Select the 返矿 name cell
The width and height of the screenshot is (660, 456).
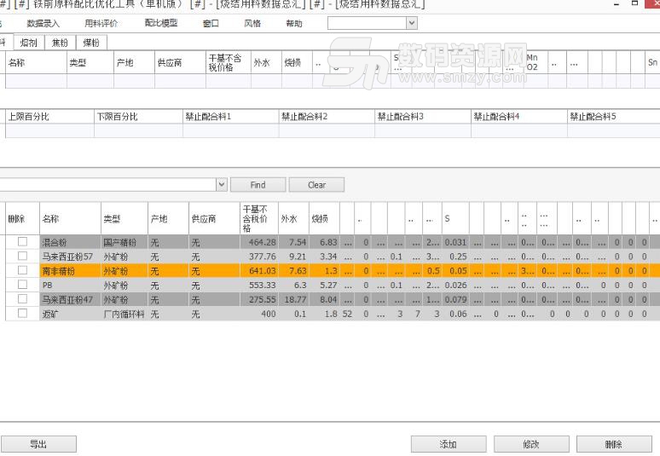(x=70, y=314)
